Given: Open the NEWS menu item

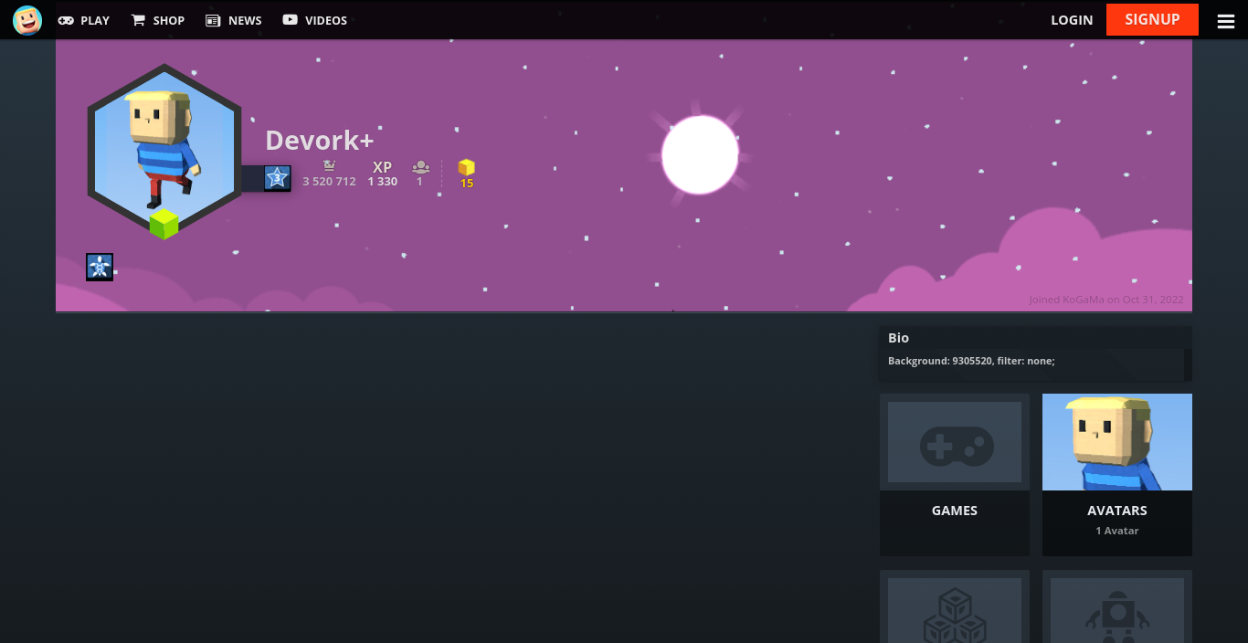Looking at the screenshot, I should [234, 20].
